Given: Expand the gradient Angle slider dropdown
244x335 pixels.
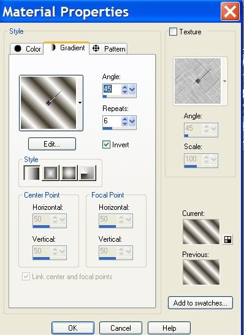Looking at the screenshot, I should (132, 90).
